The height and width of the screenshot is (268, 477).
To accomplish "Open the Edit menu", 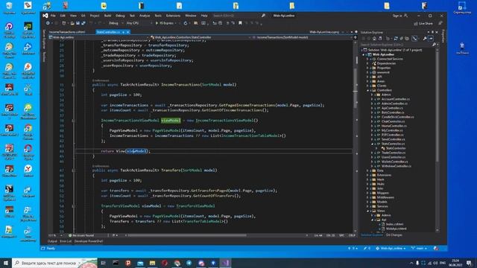I will click(x=63, y=16).
